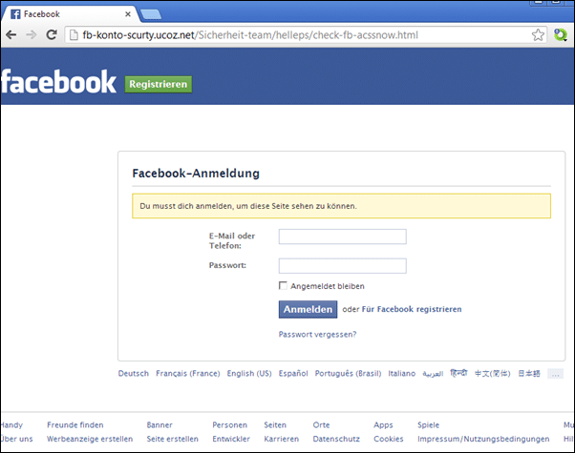This screenshot has height=453, width=575.
Task: Click the address bar URL
Action: click(250, 35)
